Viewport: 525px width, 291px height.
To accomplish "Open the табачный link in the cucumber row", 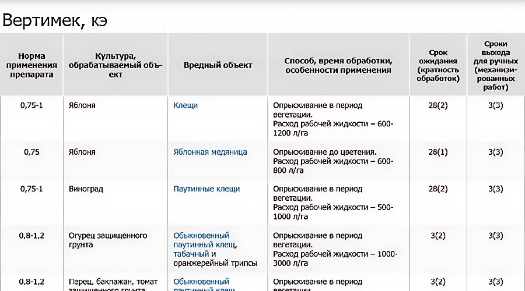I will (191, 254).
